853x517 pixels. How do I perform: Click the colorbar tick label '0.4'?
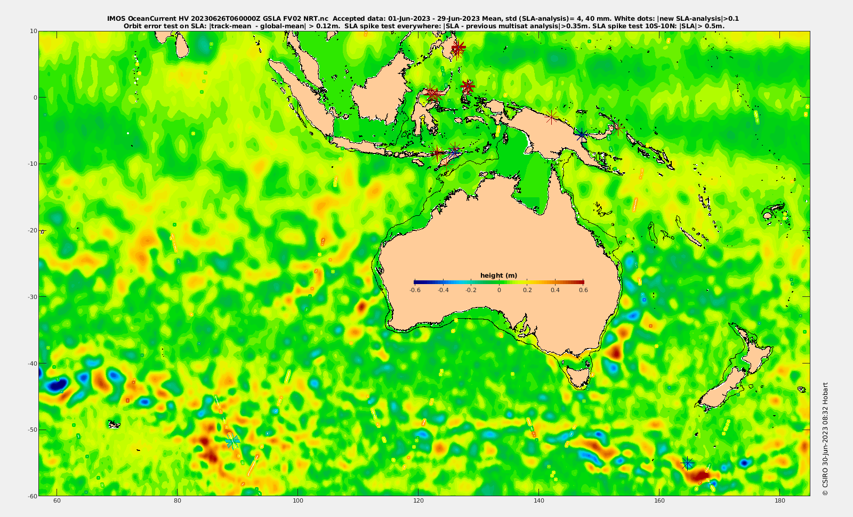pos(556,290)
